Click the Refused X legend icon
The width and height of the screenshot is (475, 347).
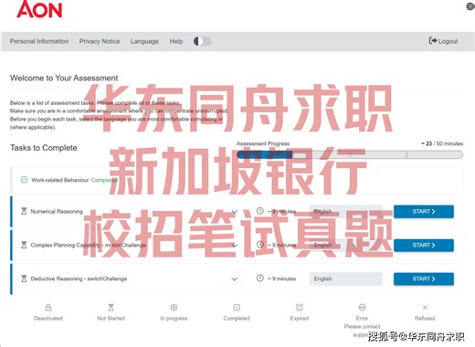[425, 308]
